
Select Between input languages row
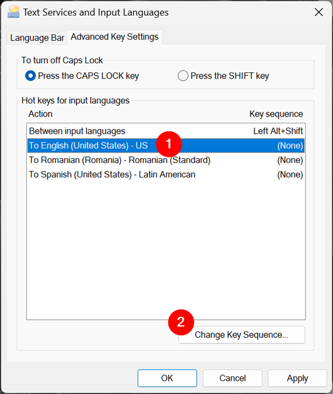pyautogui.click(x=166, y=131)
